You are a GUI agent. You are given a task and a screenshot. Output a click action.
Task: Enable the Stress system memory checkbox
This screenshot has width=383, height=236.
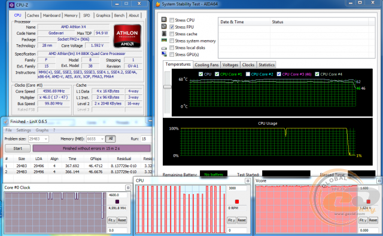pos(172,41)
